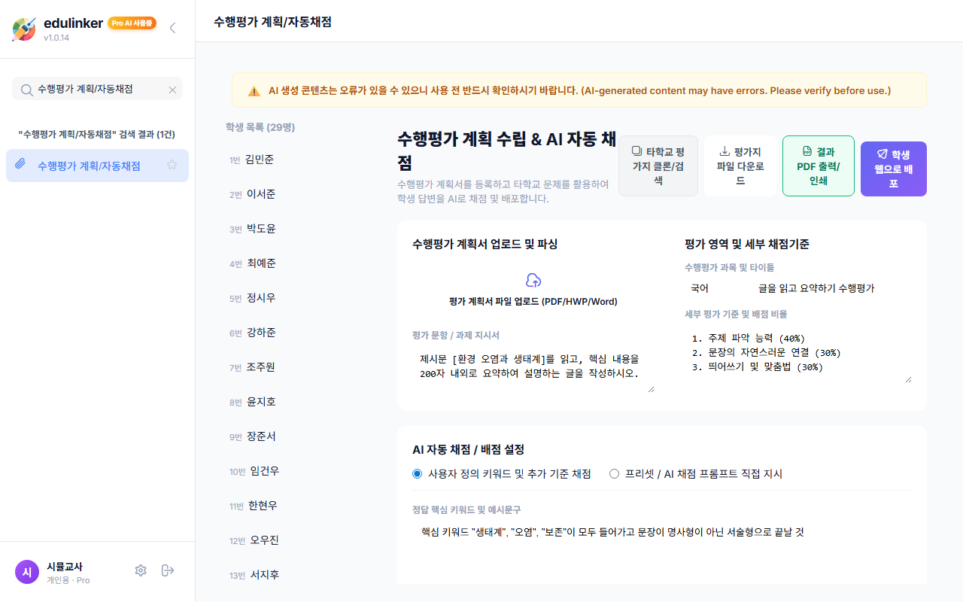This screenshot has width=963, height=602.
Task: Focus the sidebar search field
Action: point(97,90)
